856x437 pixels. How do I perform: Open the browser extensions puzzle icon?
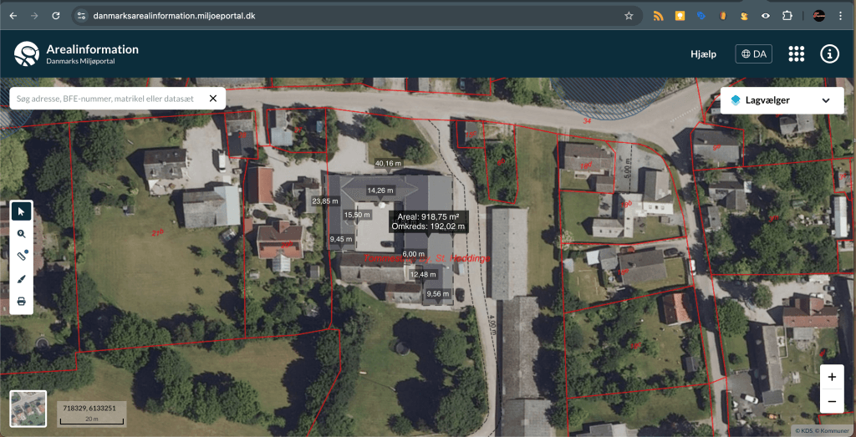(787, 16)
